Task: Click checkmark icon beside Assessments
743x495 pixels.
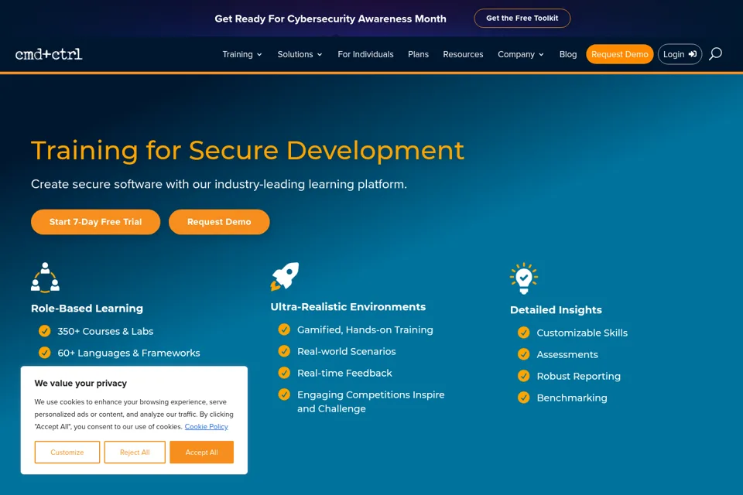Action: [524, 354]
